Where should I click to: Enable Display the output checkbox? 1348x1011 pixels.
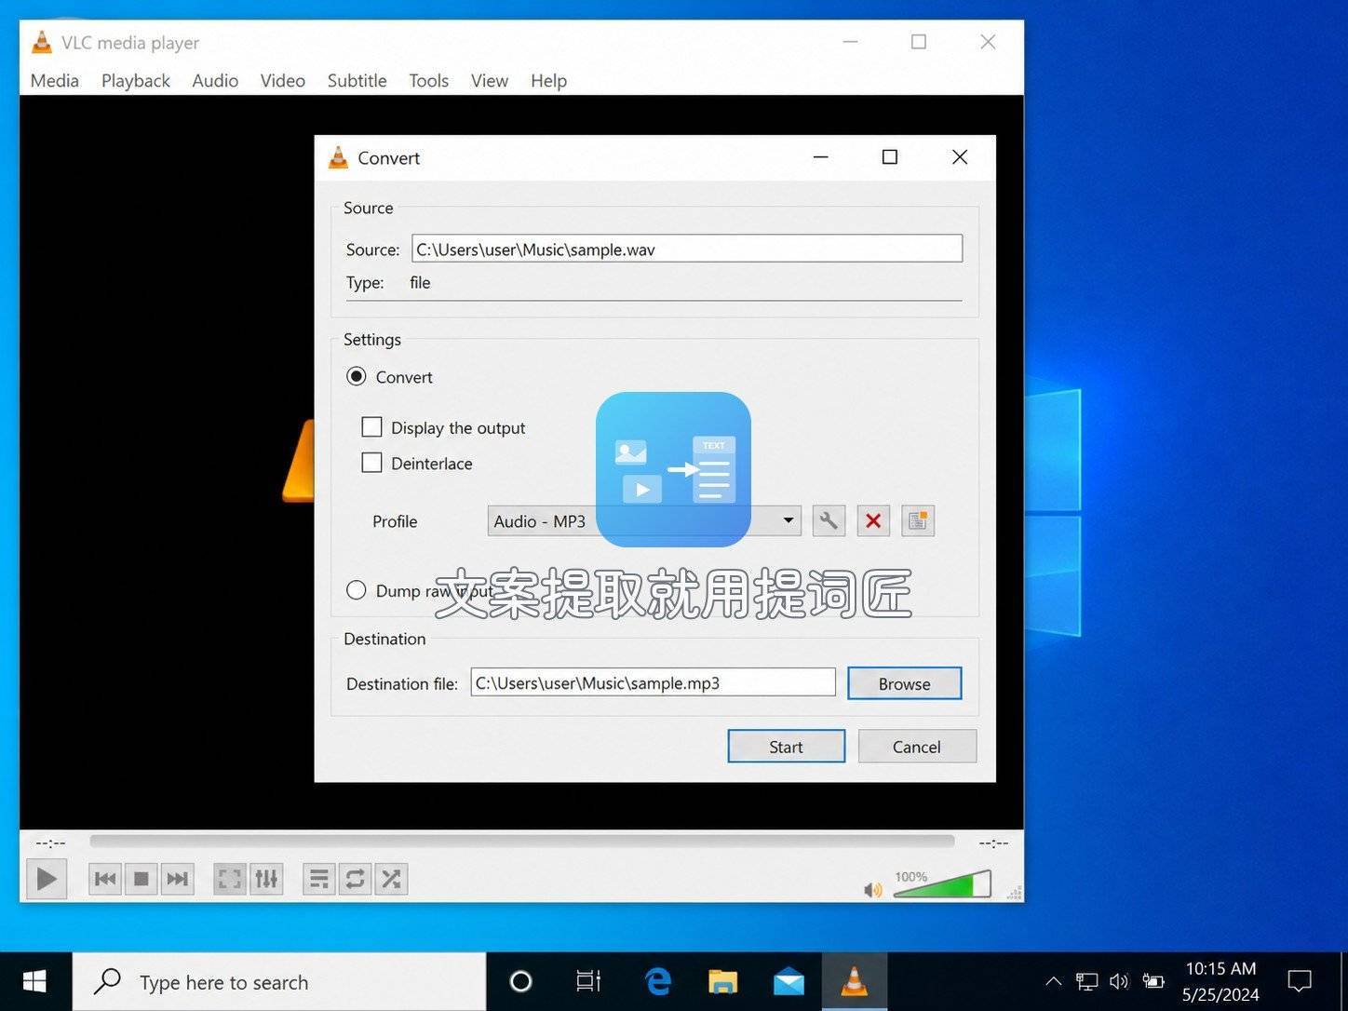tap(371, 427)
